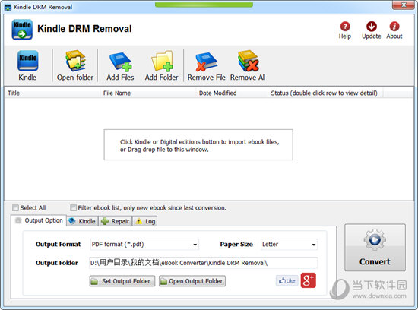Click the Status column header

tap(325, 93)
